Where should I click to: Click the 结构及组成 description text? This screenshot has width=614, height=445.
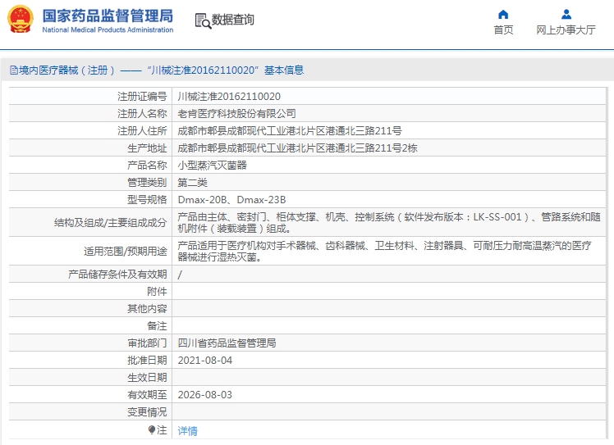tap(389, 223)
